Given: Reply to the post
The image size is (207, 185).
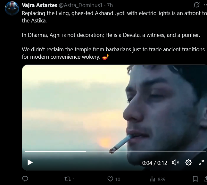Looking at the screenshot, I should 25,179.
